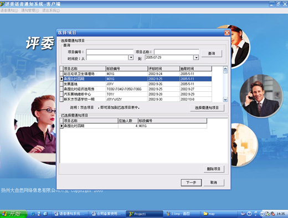Expand the 到 date dropdown arrow

click(196, 58)
